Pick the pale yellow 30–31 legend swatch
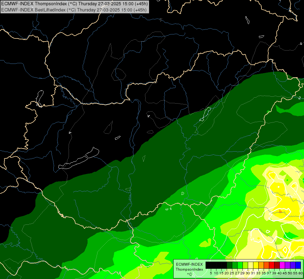This screenshot has height=279, width=304. pyautogui.click(x=251, y=265)
